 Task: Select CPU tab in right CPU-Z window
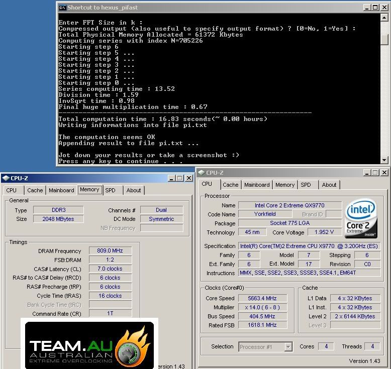pos(207,184)
